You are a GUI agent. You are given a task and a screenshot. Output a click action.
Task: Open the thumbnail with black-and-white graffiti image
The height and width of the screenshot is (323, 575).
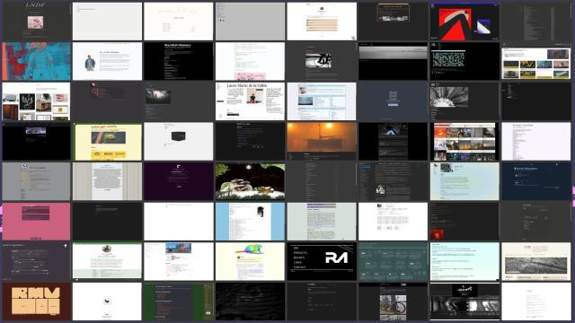tap(322, 61)
